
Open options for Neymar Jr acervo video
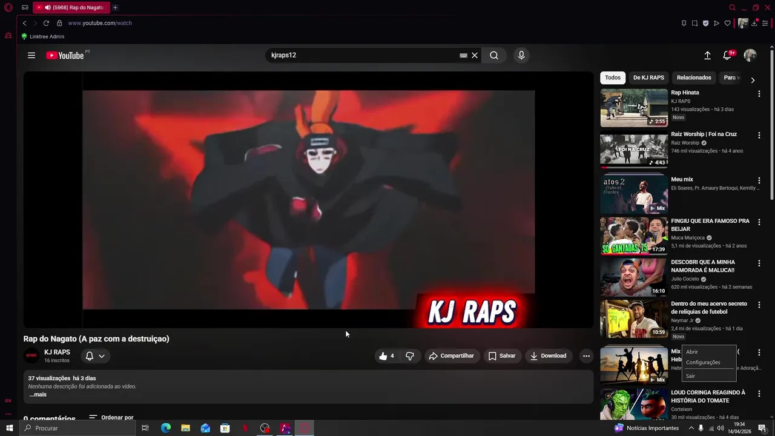pyautogui.click(x=759, y=305)
